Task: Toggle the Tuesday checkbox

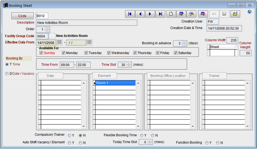Action: coord(86,53)
